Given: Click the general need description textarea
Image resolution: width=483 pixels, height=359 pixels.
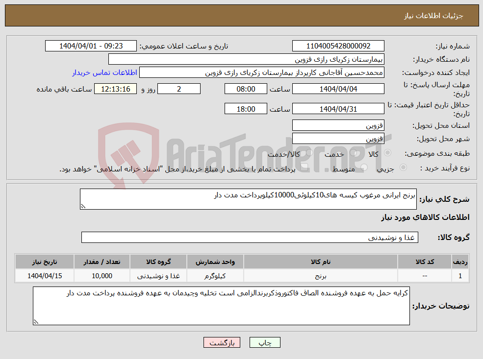Looking at the screenshot, I should point(248,199).
